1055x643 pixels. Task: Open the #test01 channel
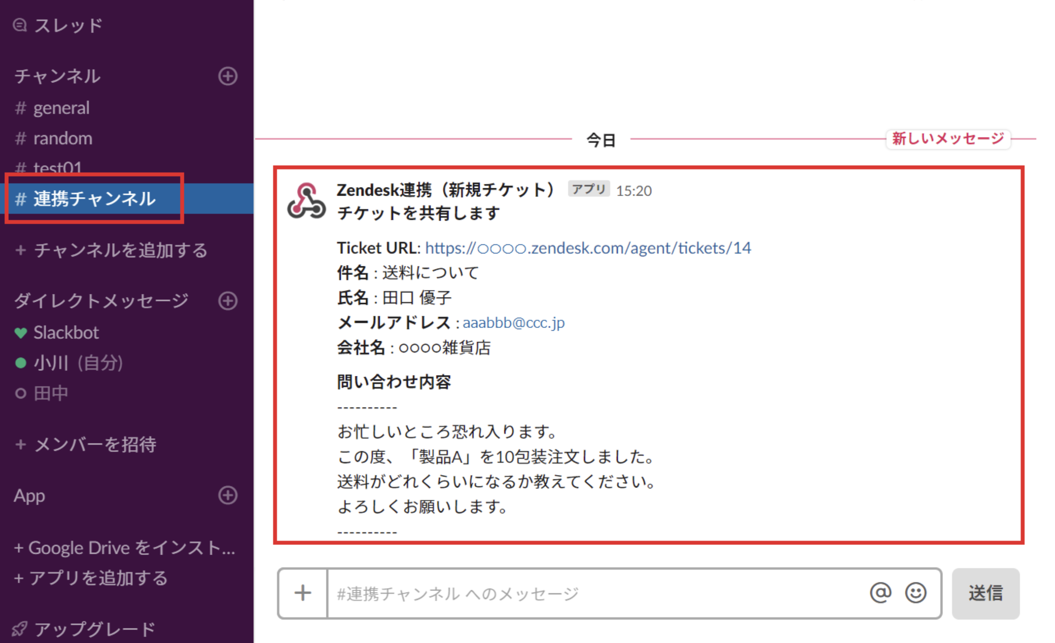tap(48, 168)
